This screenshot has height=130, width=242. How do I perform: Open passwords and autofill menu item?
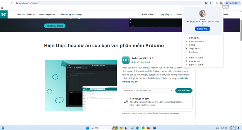coord(194,38)
